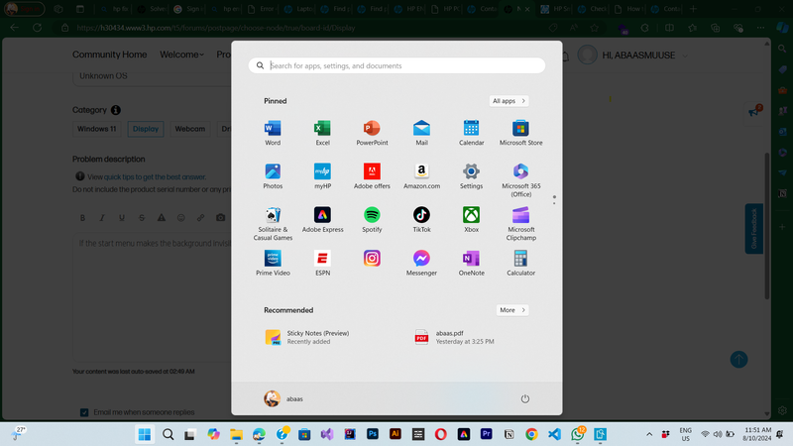This screenshot has height=446, width=793.
Task: Open PowerPoint pinned app
Action: (x=372, y=133)
